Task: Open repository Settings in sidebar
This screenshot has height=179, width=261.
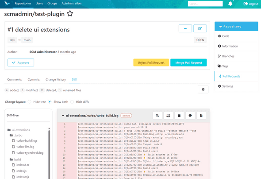Action: click(236, 86)
